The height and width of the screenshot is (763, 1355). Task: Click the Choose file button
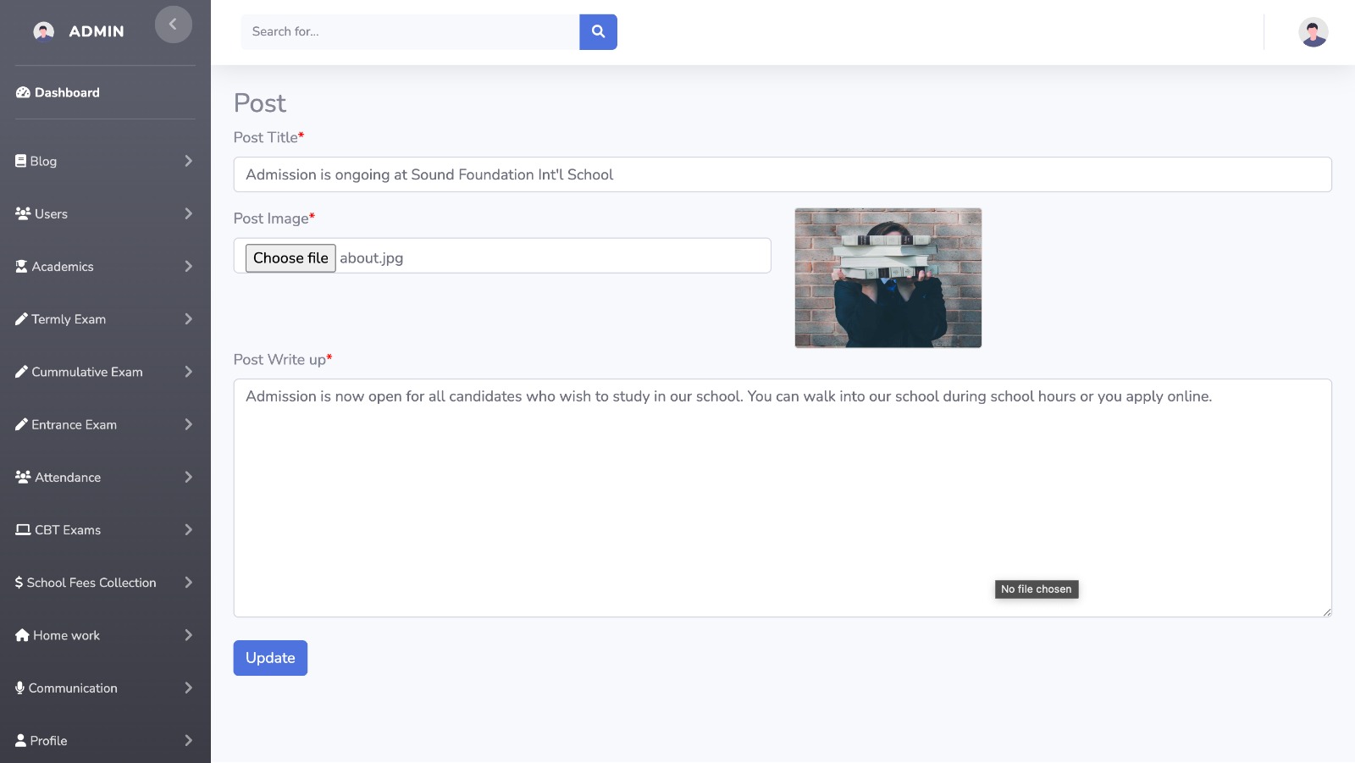coord(290,258)
